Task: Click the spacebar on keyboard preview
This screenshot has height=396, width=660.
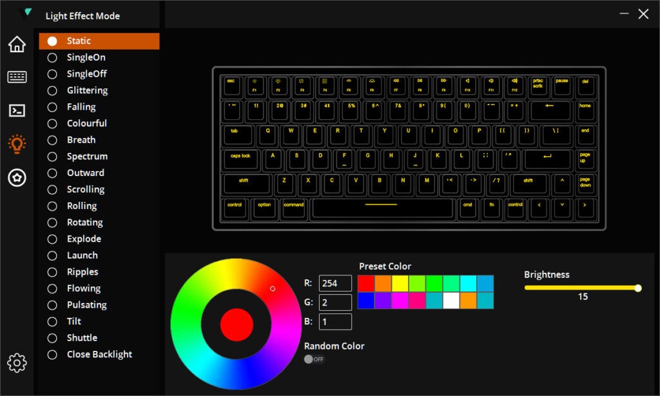Action: click(x=382, y=208)
